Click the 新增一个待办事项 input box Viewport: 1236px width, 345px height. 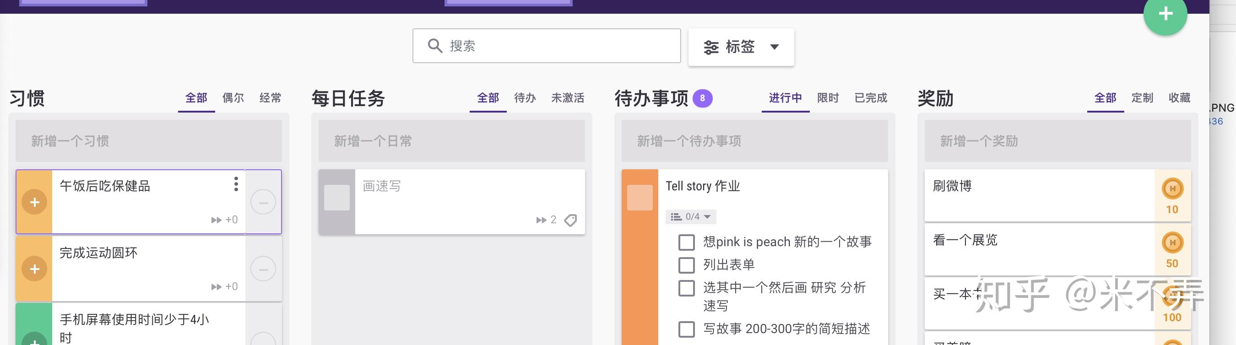[x=755, y=141]
